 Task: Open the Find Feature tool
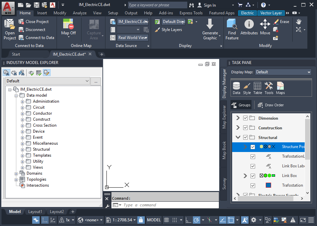point(232,29)
